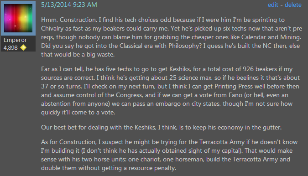Click the 5/13/2014 9:23 AM timestamp
Image resolution: width=308 pixels, height=176 pixels.
[x=69, y=5]
